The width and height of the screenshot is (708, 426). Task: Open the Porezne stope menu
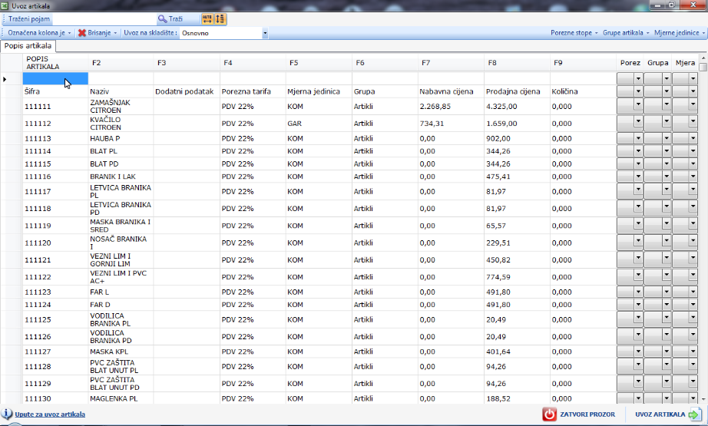[574, 33]
